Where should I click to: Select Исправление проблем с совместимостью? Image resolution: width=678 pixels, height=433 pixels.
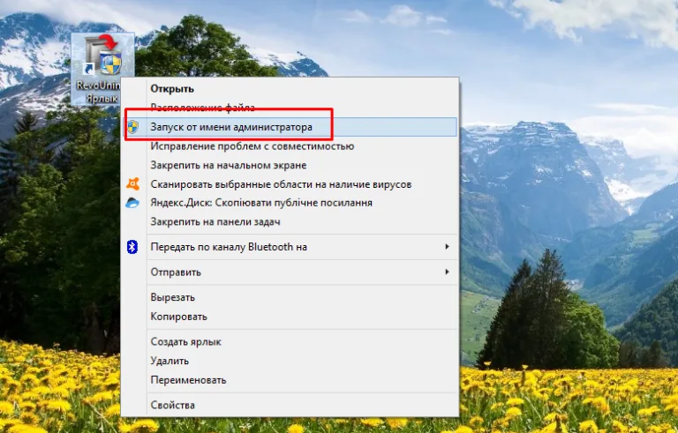[x=290, y=146]
